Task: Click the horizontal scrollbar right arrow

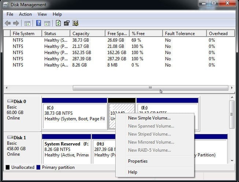Action: (231, 88)
